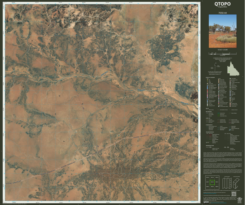The width and height of the screenshot is (245, 205).
Task: Click the folded map panels diagram
Action: [x=227, y=183]
